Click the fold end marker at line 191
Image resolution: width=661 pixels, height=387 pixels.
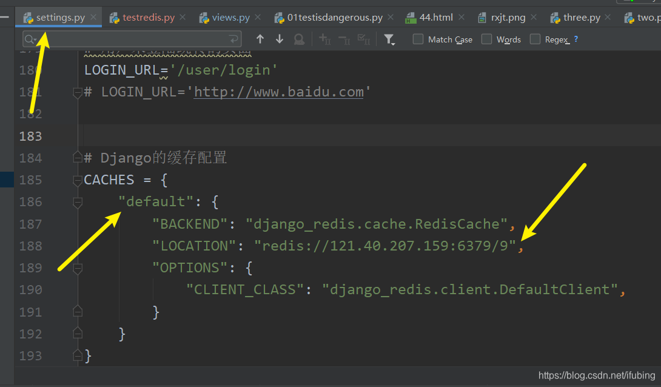[x=78, y=312]
